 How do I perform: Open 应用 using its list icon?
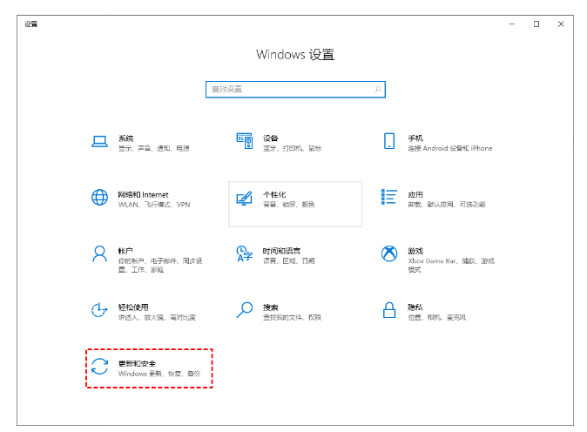pos(389,198)
